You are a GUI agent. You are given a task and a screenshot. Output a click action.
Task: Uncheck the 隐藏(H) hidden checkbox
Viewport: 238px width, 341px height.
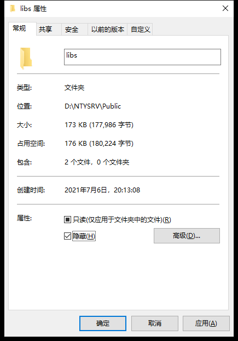point(67,236)
